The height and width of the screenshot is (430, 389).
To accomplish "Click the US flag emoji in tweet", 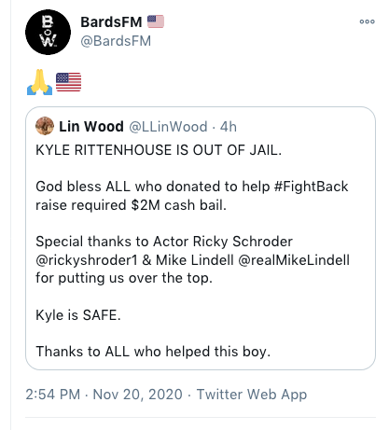I will point(68,82).
